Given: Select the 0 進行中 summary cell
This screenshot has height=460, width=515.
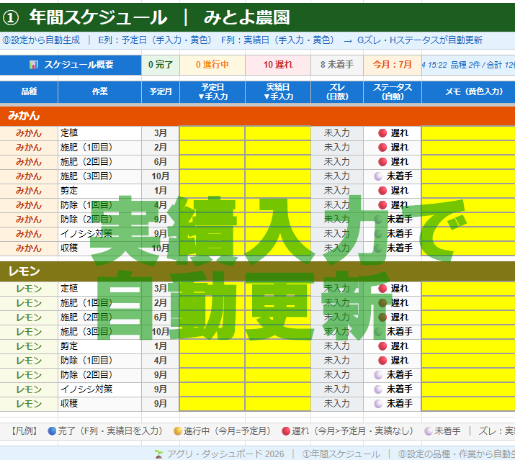Looking at the screenshot, I should click(212, 65).
